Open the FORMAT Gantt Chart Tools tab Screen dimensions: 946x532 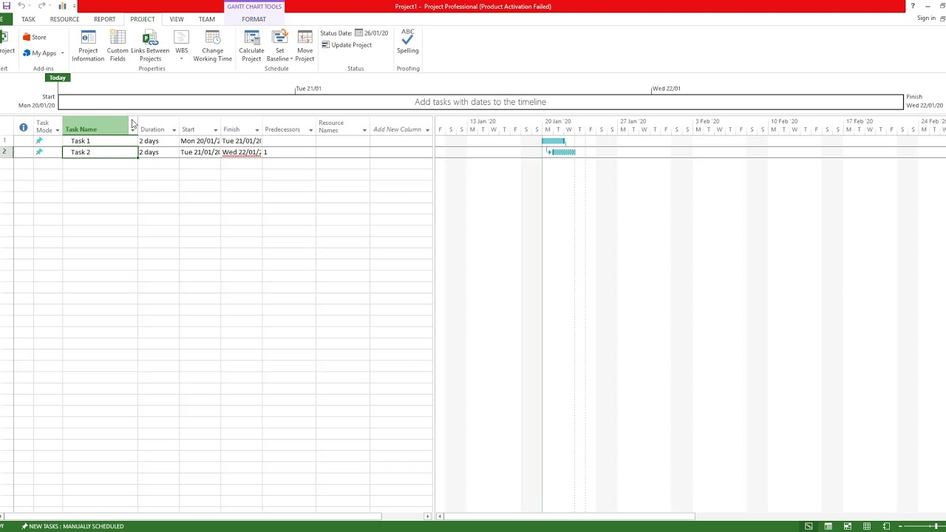[x=253, y=19]
